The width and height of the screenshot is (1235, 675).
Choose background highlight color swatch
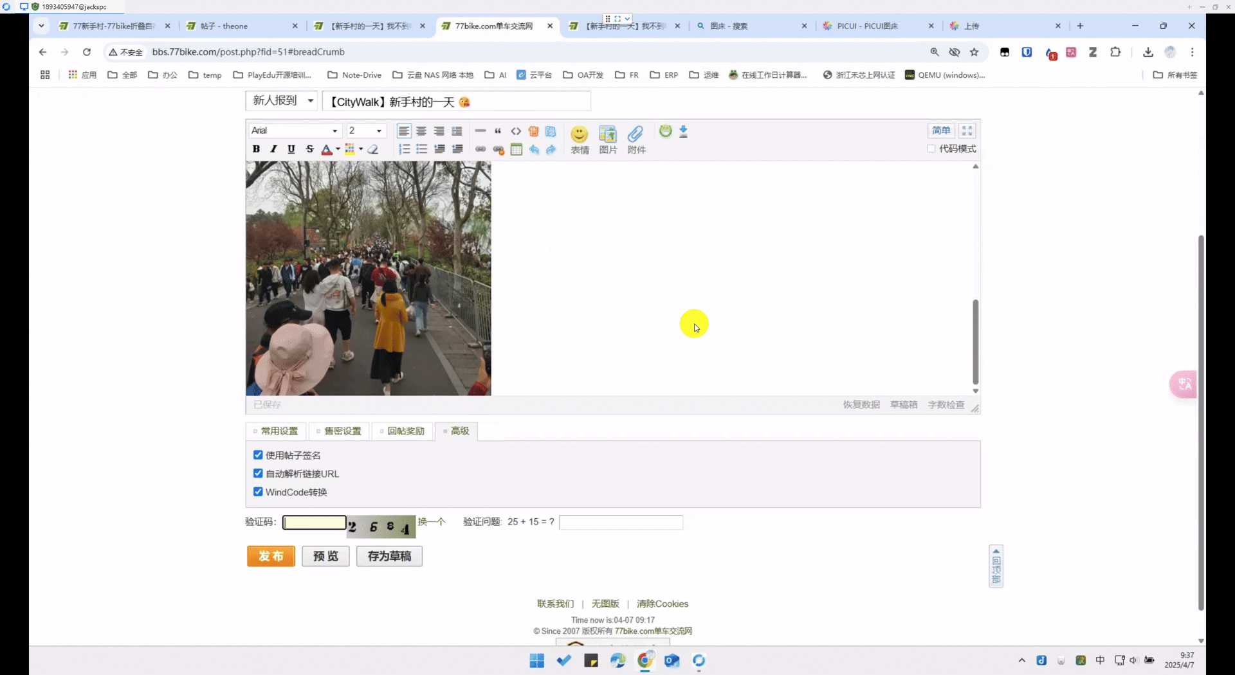tap(349, 149)
